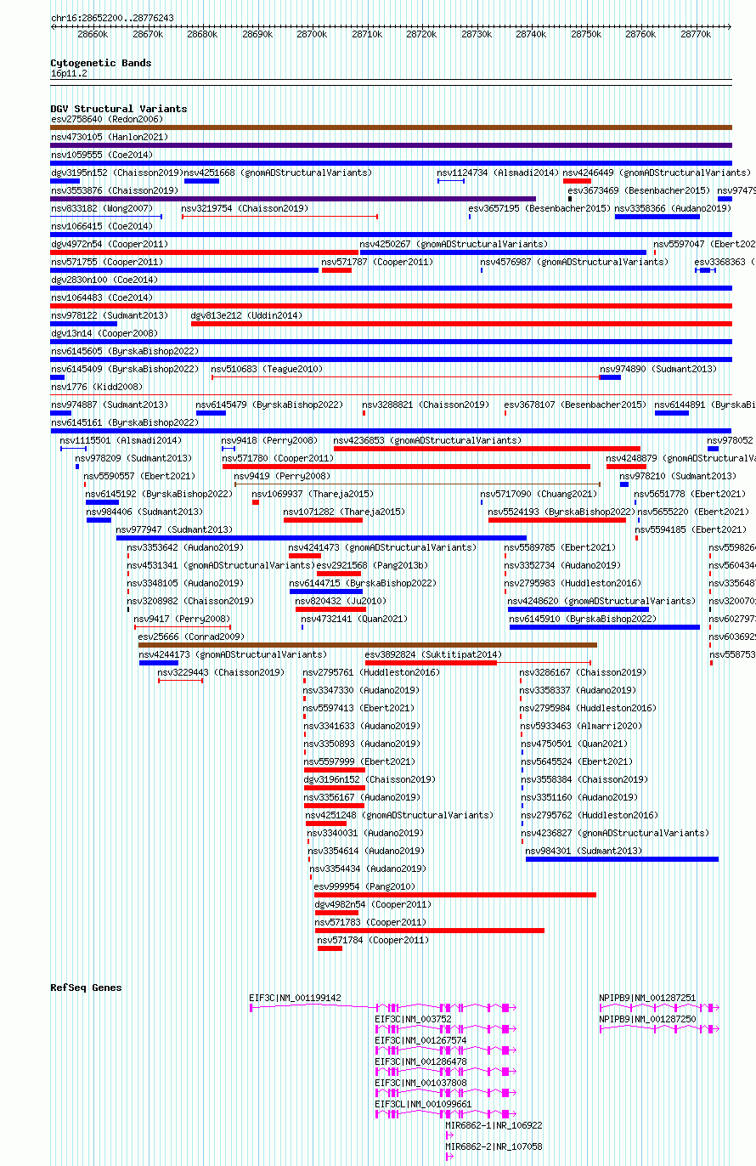Viewport: 756px width, 1166px height.
Task: Select transcript EIF3C|NM_001267574 label
Action: (421, 1040)
